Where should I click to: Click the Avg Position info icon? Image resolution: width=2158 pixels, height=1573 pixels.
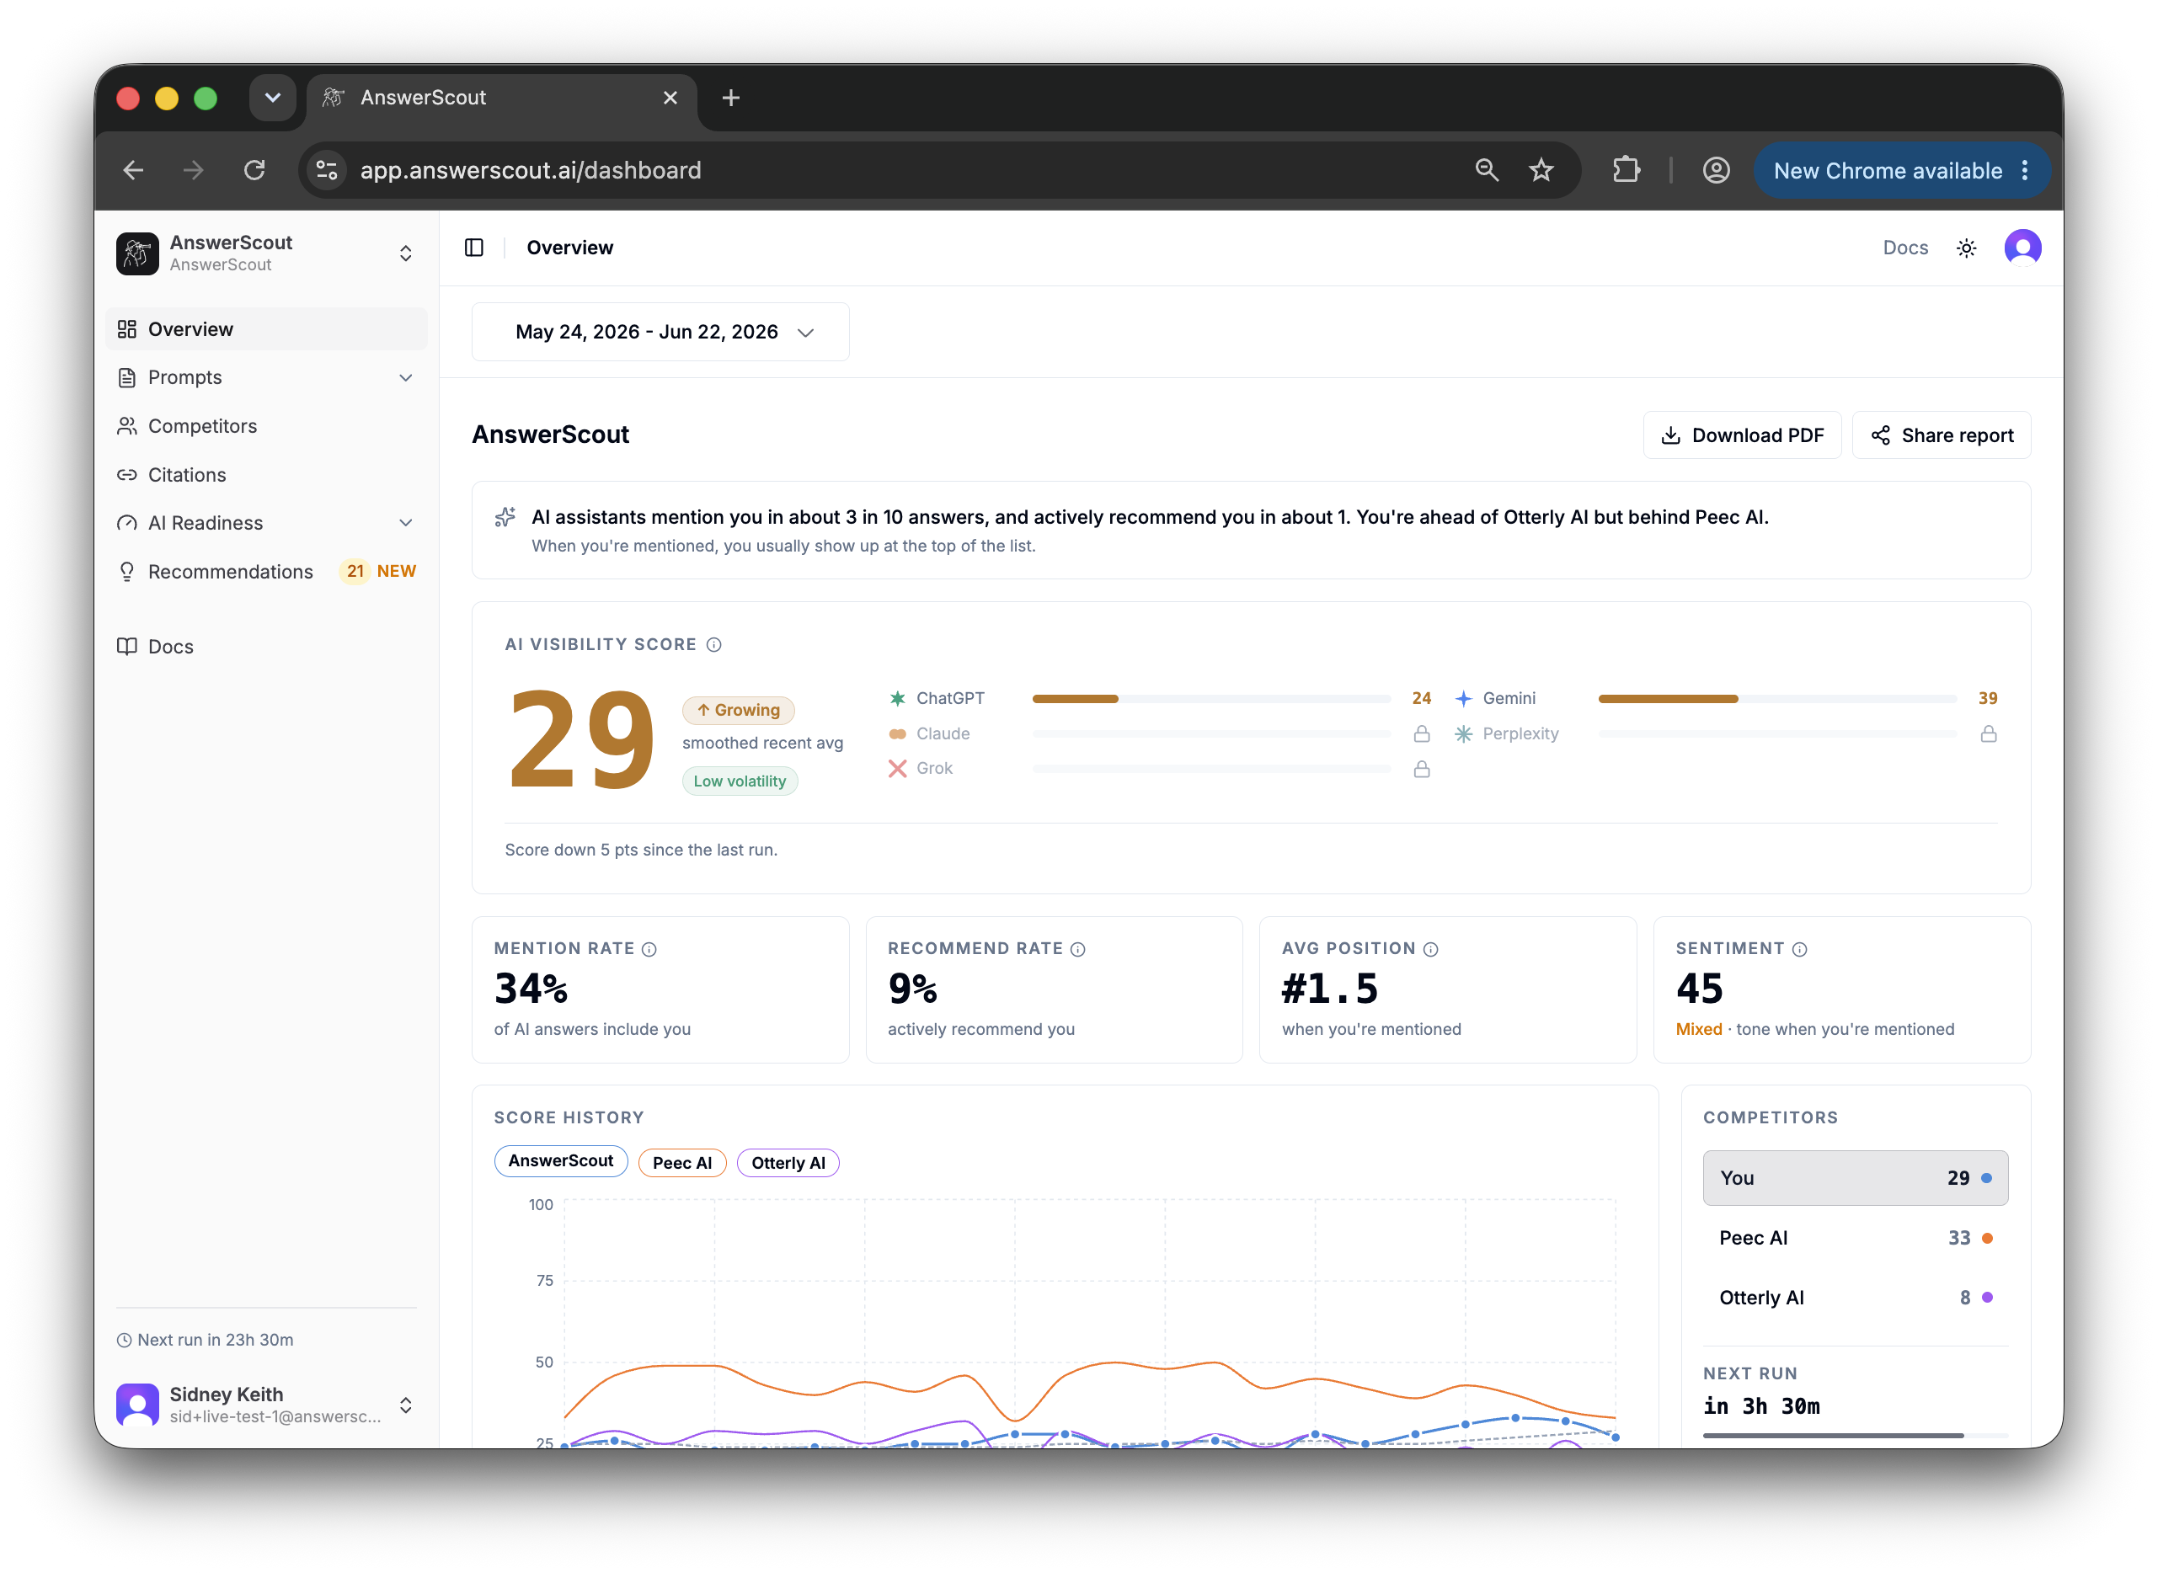1430,949
